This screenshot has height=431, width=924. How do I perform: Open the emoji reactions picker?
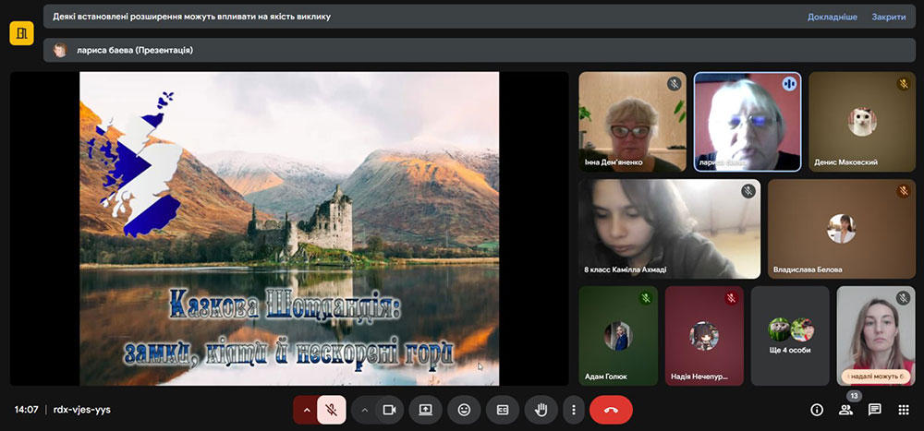pyautogui.click(x=464, y=409)
